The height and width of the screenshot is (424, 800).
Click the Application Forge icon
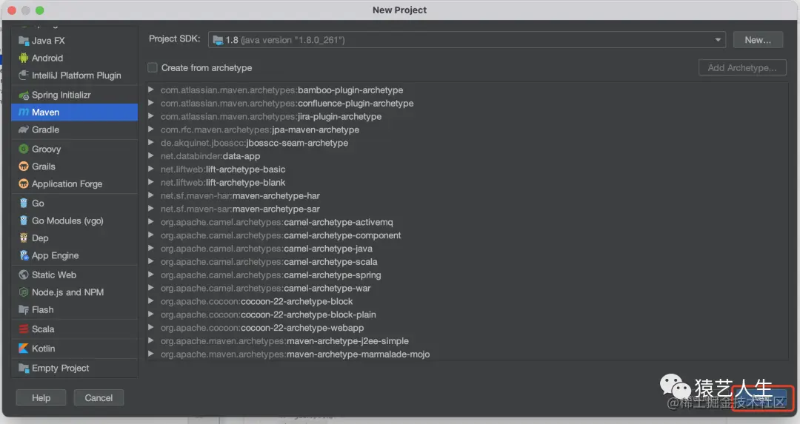point(24,184)
